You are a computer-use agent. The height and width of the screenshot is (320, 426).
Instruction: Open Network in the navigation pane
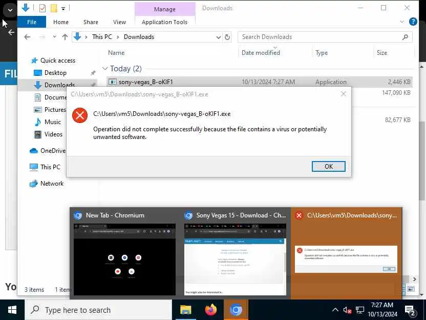52,184
